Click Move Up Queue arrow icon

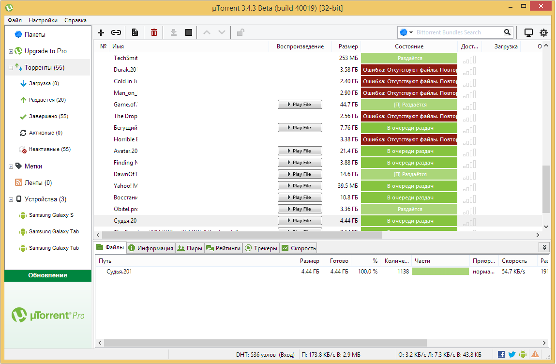point(207,32)
